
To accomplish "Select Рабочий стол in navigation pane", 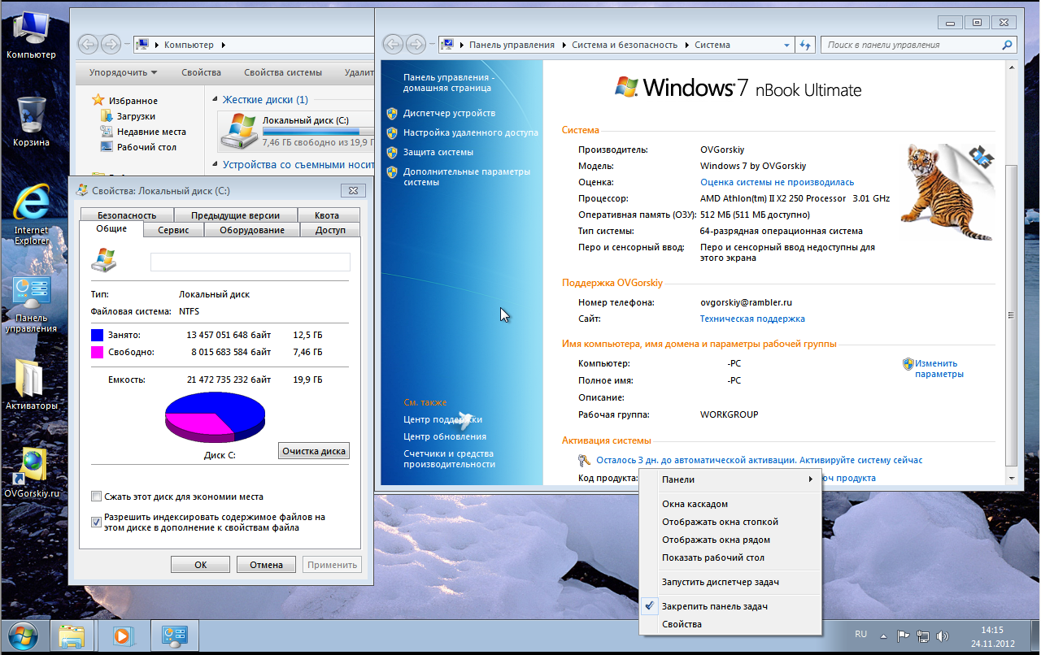I will [x=146, y=147].
